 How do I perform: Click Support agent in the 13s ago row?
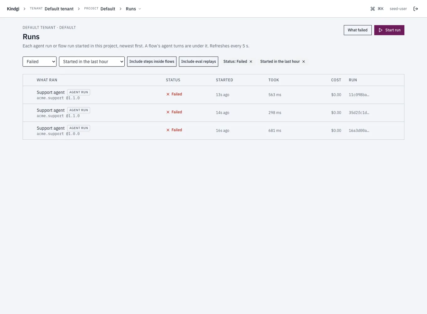coord(51,92)
